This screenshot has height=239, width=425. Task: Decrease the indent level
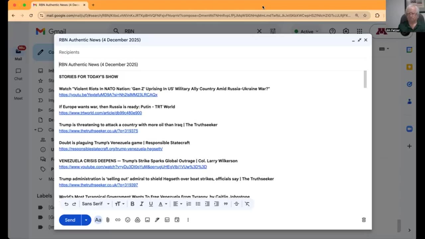(207, 204)
